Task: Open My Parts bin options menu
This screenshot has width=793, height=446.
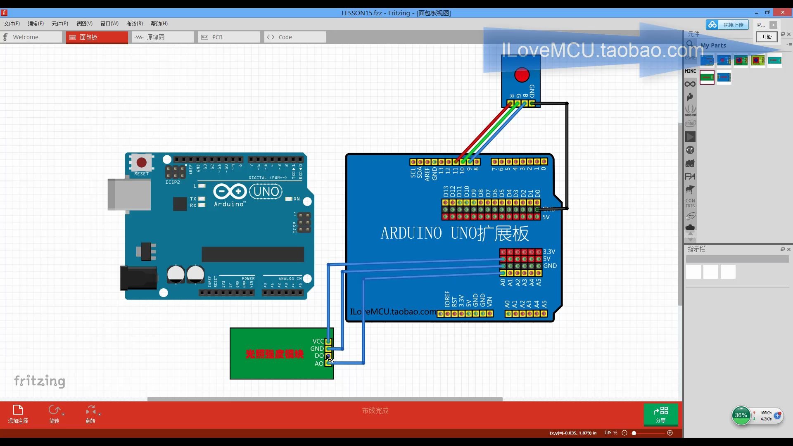Action: [x=789, y=45]
